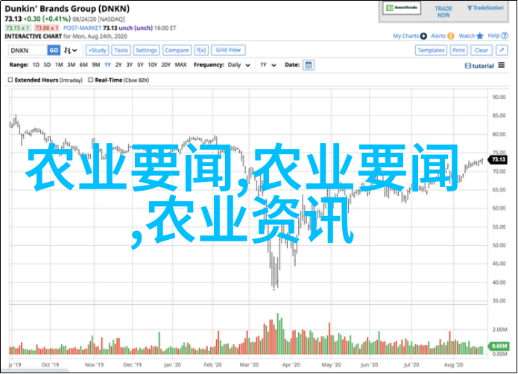Open the My Charts link text
The height and width of the screenshot is (374, 518).
pos(405,36)
